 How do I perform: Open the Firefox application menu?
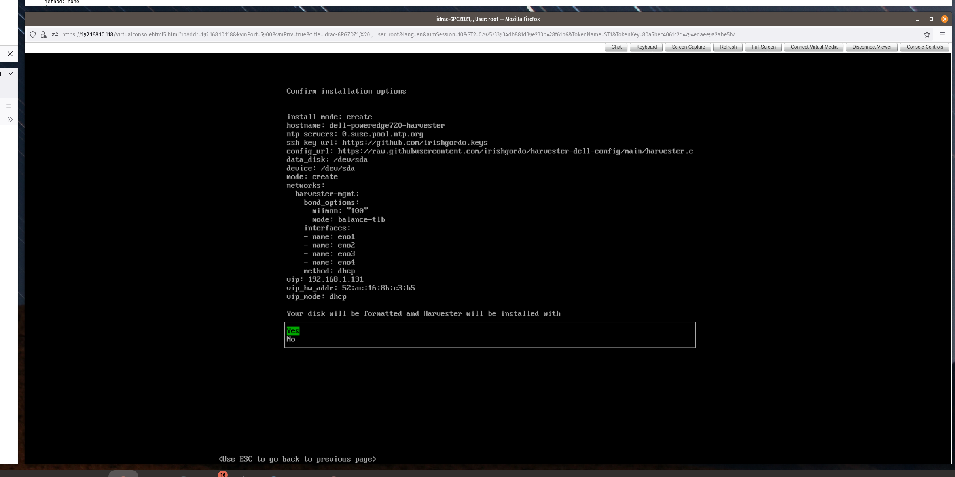[943, 34]
